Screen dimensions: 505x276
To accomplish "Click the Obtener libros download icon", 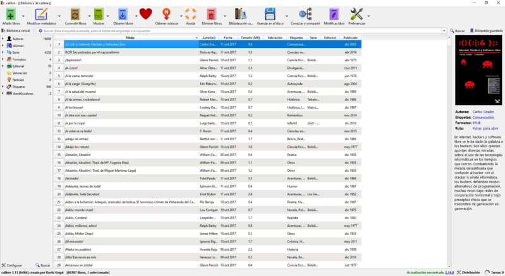I will click(123, 14).
